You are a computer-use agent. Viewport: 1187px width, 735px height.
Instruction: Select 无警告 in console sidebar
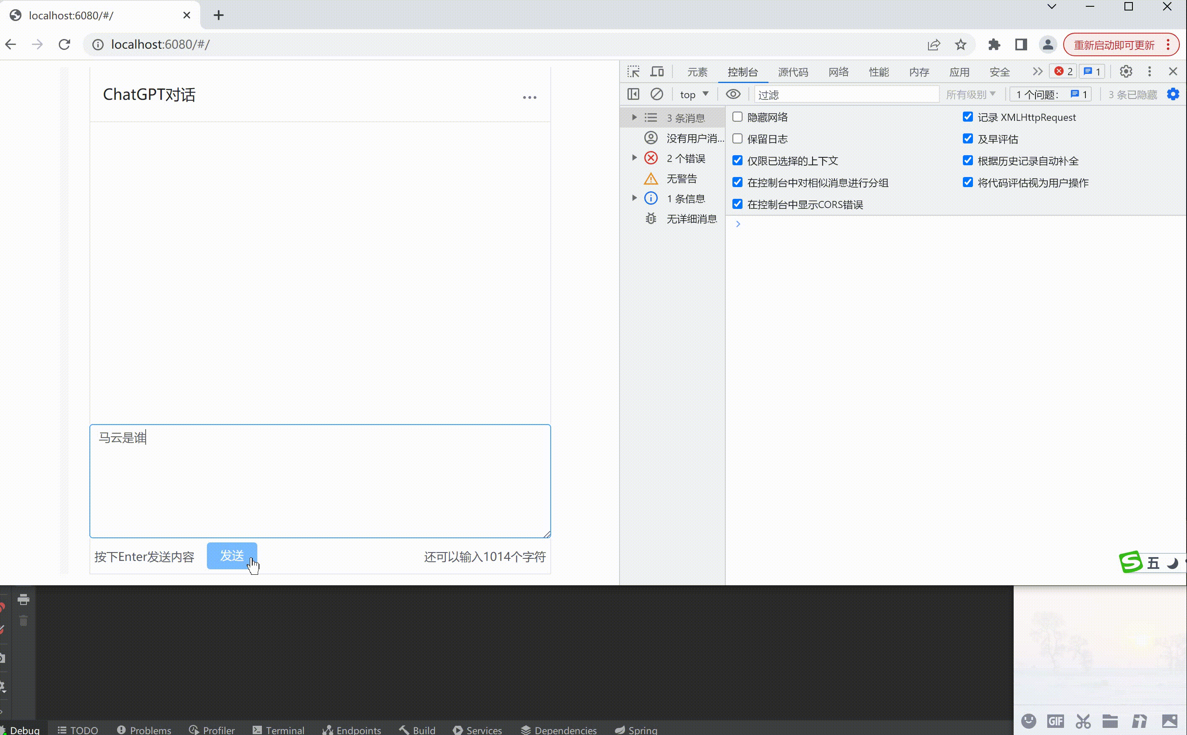(672, 178)
